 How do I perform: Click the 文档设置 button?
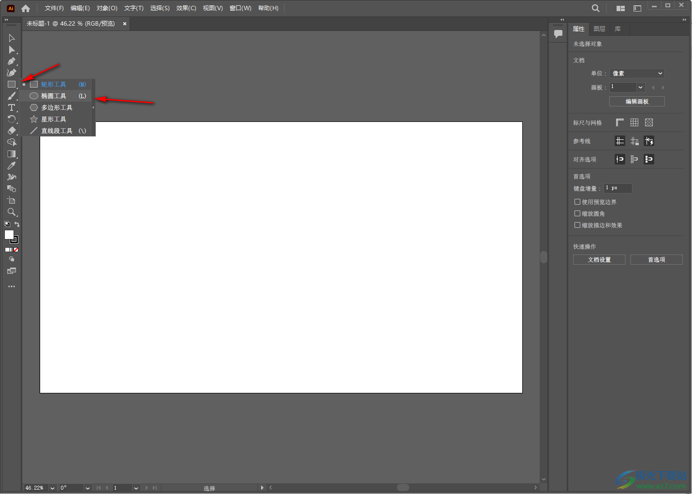pos(599,260)
